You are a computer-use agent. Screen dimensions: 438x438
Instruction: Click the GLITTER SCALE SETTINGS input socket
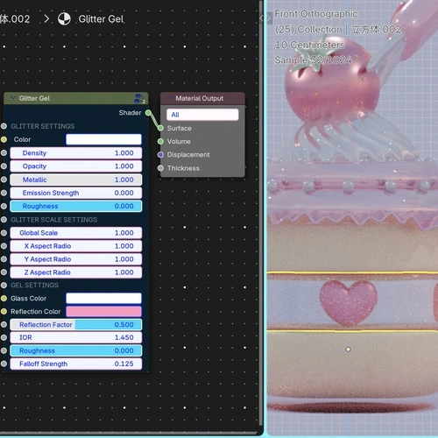pos(4,220)
